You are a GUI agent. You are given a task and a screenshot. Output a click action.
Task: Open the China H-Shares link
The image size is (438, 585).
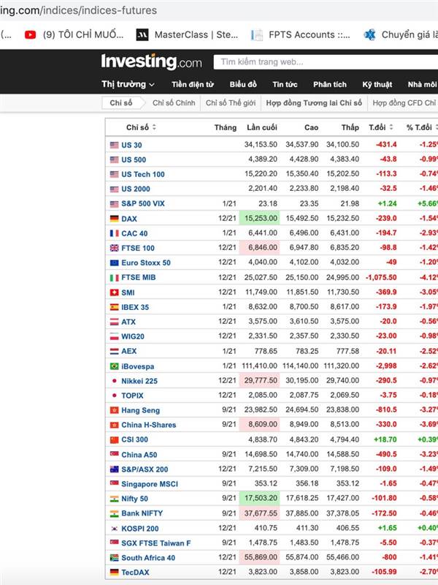pyautogui.click(x=149, y=425)
